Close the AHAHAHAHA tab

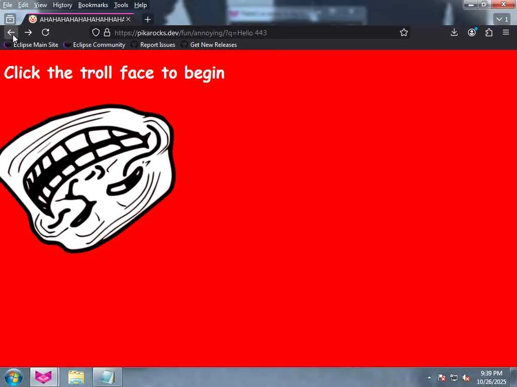click(x=128, y=20)
